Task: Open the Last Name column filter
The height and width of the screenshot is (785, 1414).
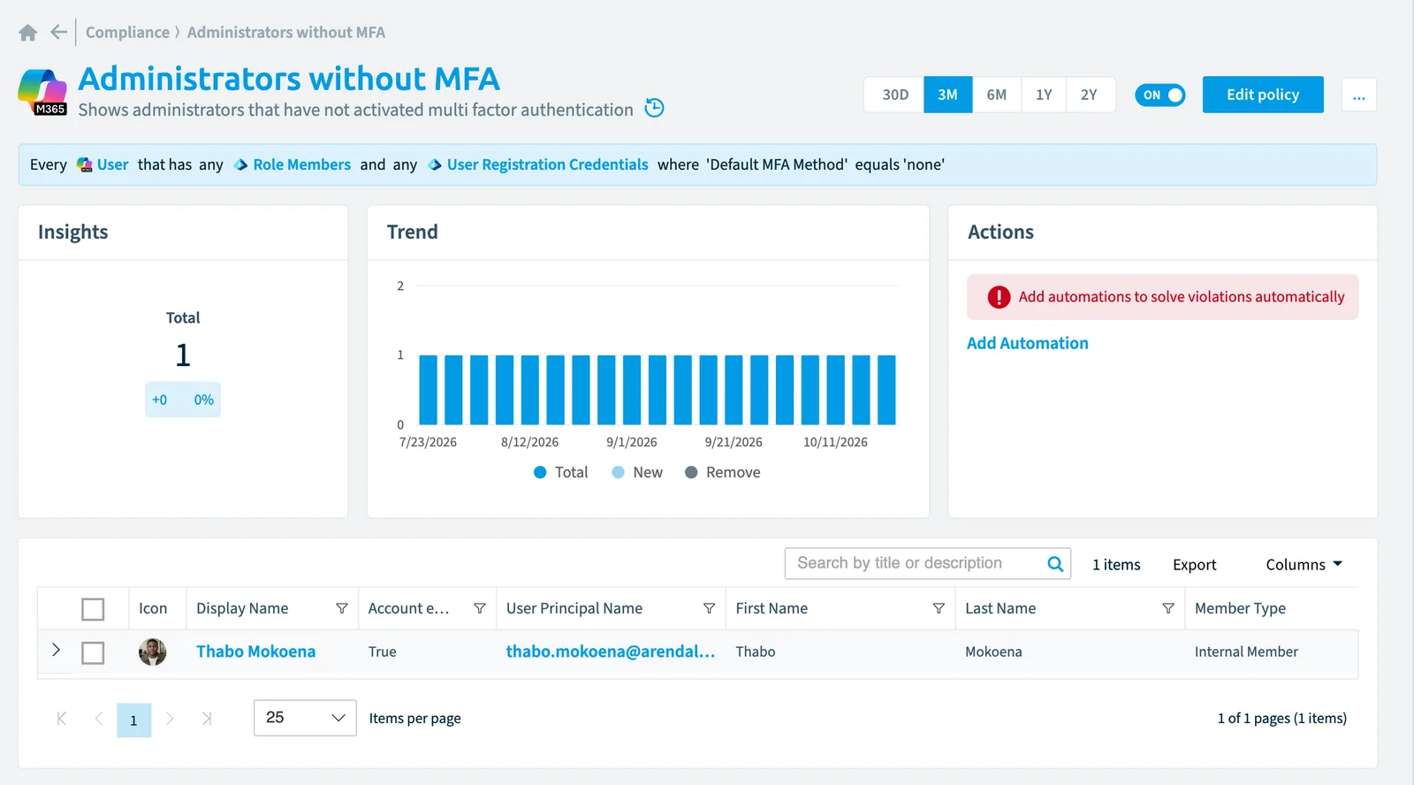Action: coord(1168,608)
